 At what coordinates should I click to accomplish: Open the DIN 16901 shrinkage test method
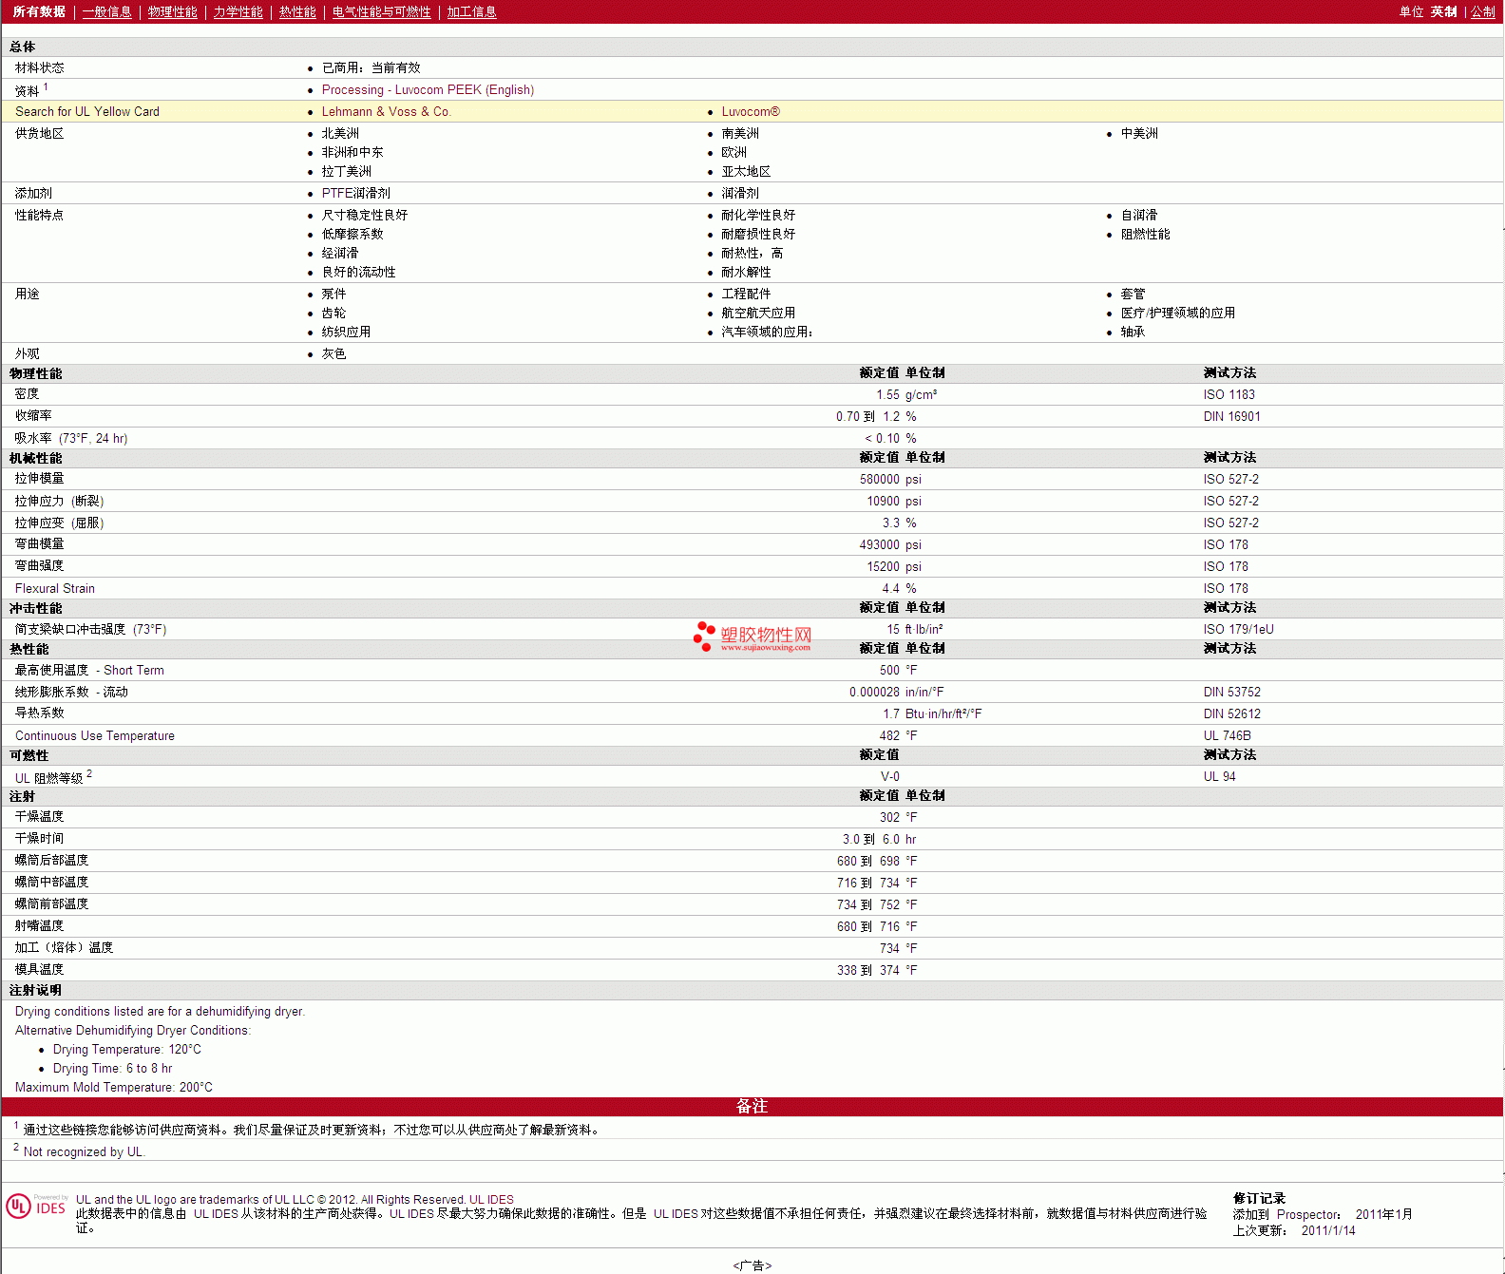[x=1231, y=416]
